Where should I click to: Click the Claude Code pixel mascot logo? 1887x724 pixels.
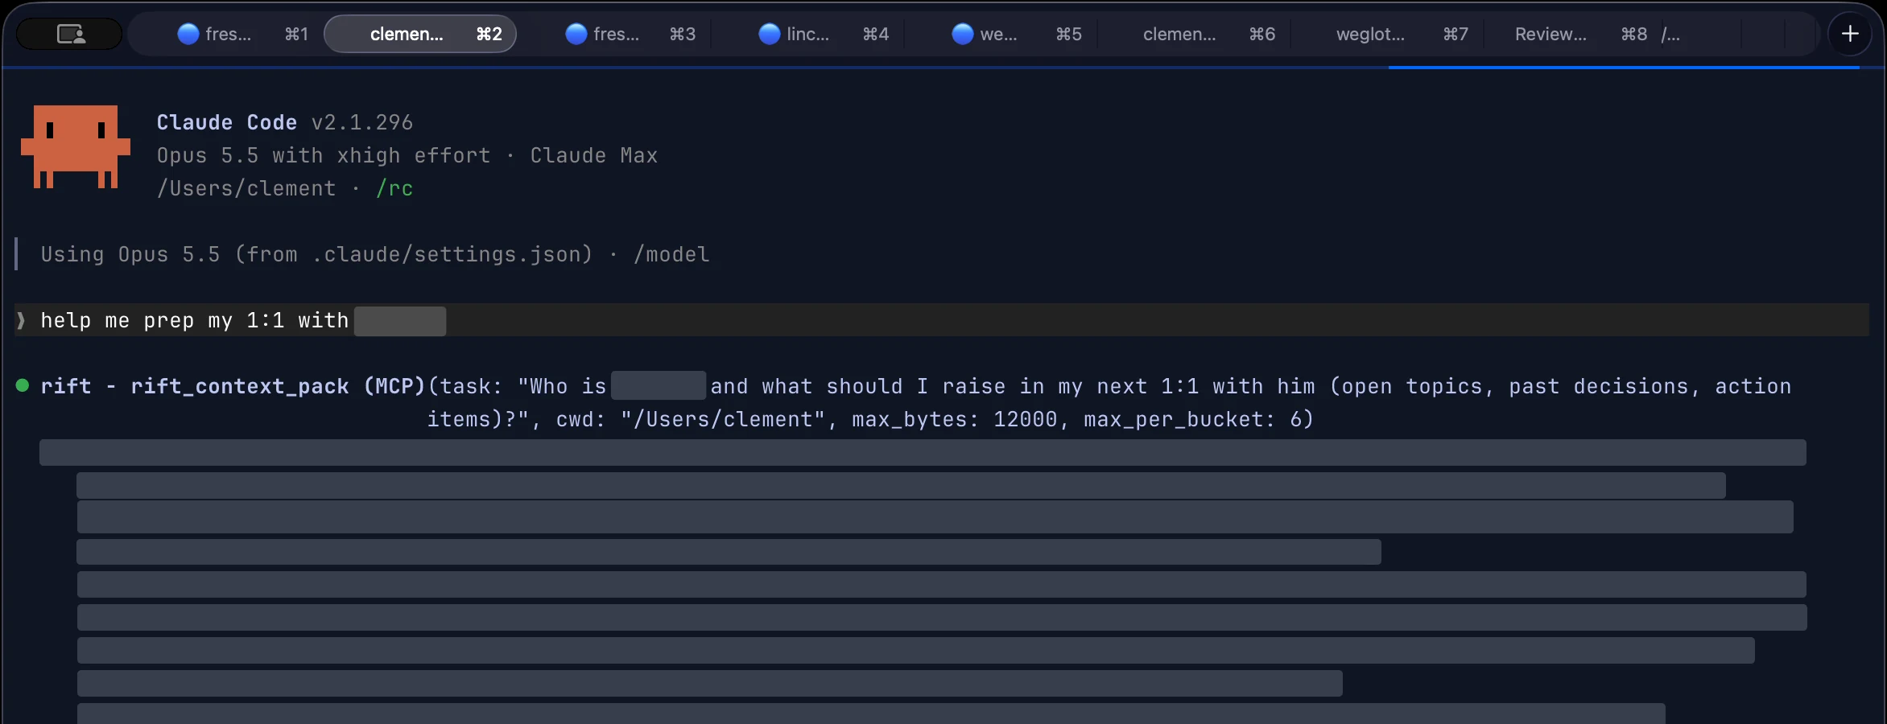(76, 146)
